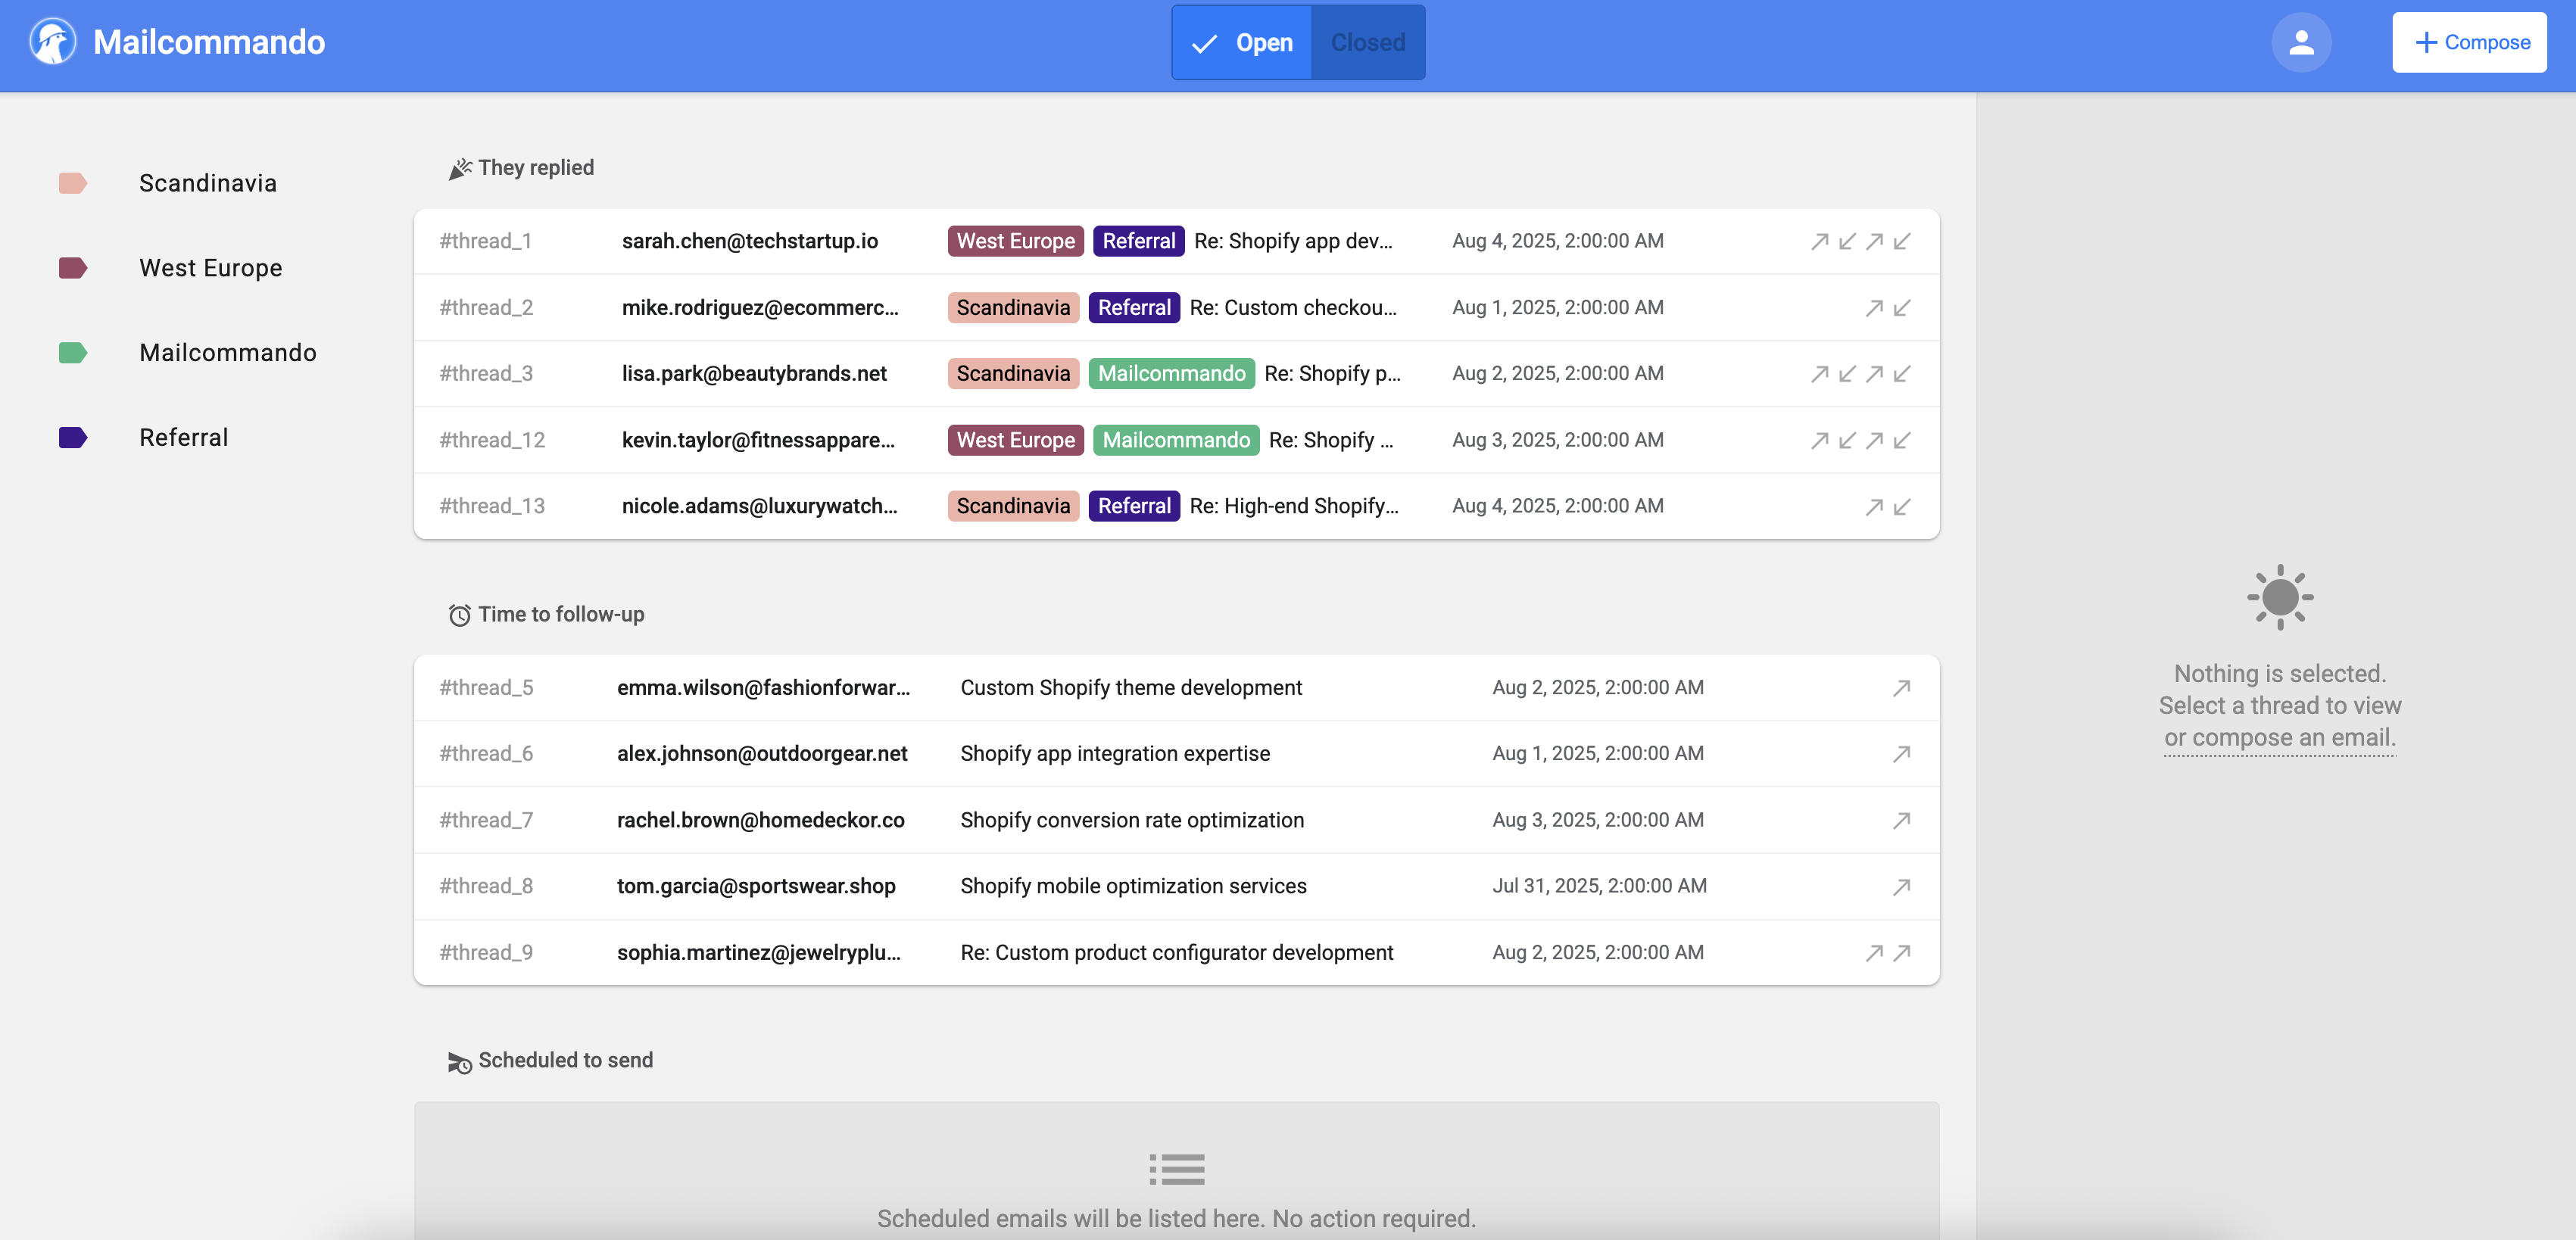The height and width of the screenshot is (1240, 2576).
Task: Click the West Europe tag icon in sidebar
Action: click(73, 268)
